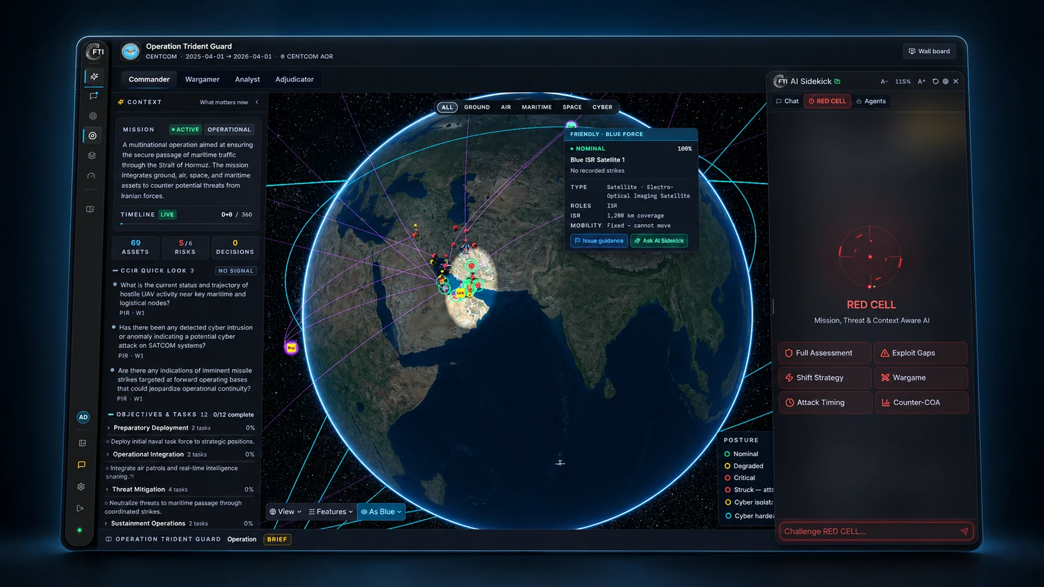1044x587 pixels.
Task: Open sidebar chat icon with notification dot
Action: [x=94, y=96]
